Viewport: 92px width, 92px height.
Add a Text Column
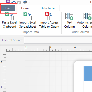(x=70, y=20)
